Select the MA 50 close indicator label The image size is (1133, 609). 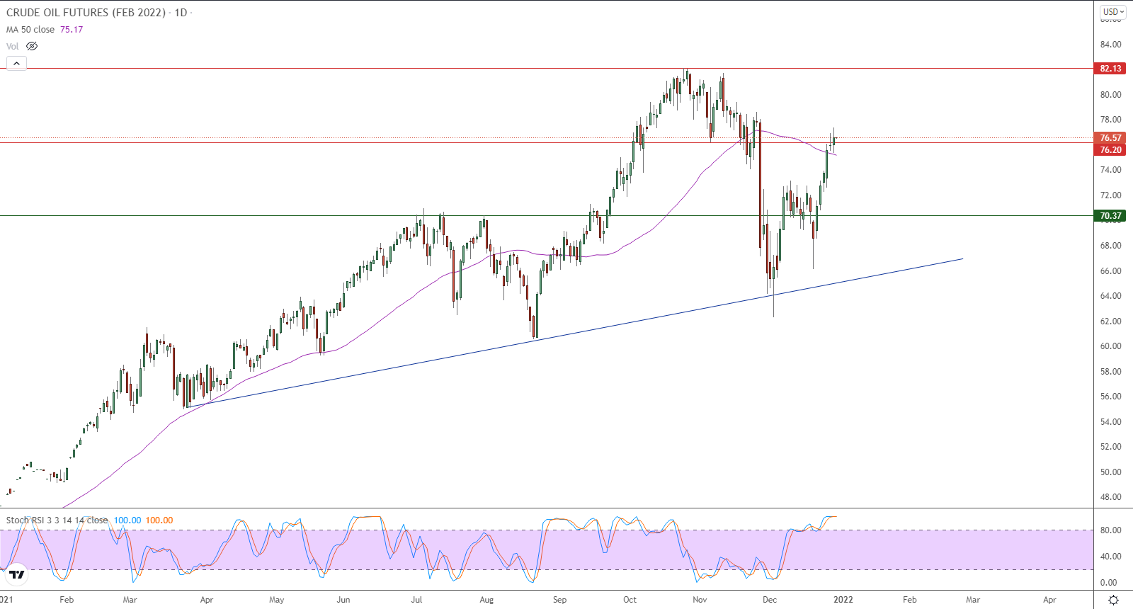coord(30,30)
